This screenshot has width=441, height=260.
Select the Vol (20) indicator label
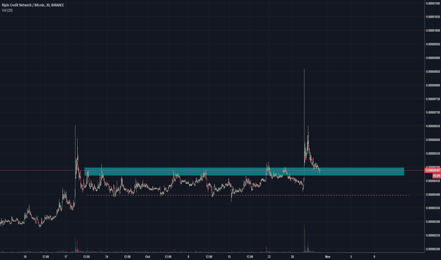[x=7, y=10]
